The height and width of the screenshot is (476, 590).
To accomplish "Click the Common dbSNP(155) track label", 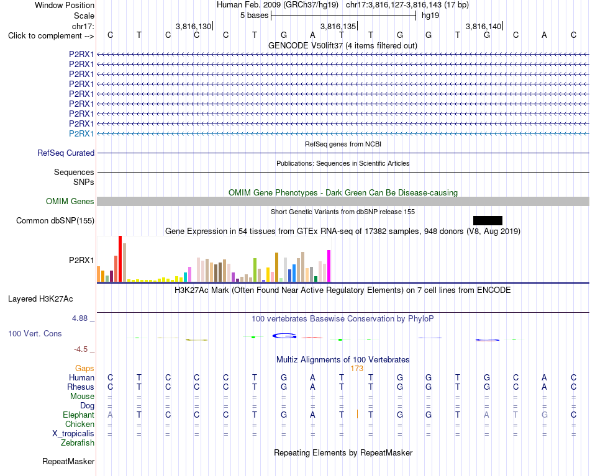I will coord(55,221).
